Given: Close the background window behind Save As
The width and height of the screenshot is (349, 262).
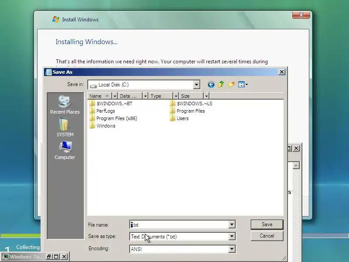Looking at the screenshot, I should (296, 148).
